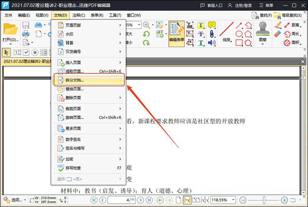Image resolution: width=308 pixels, height=207 pixels.
Task: Choose 旋转页面 from the menu
Action: [x=89, y=117]
